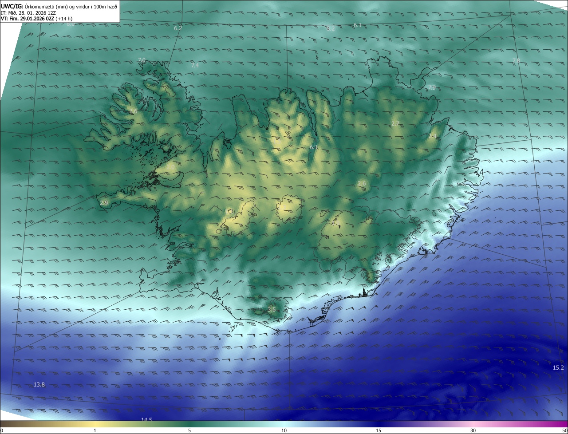
Task: Click the title line 'Úrkomumætti (mm) og vindur i 100m hæð'
Action: (x=71, y=6)
